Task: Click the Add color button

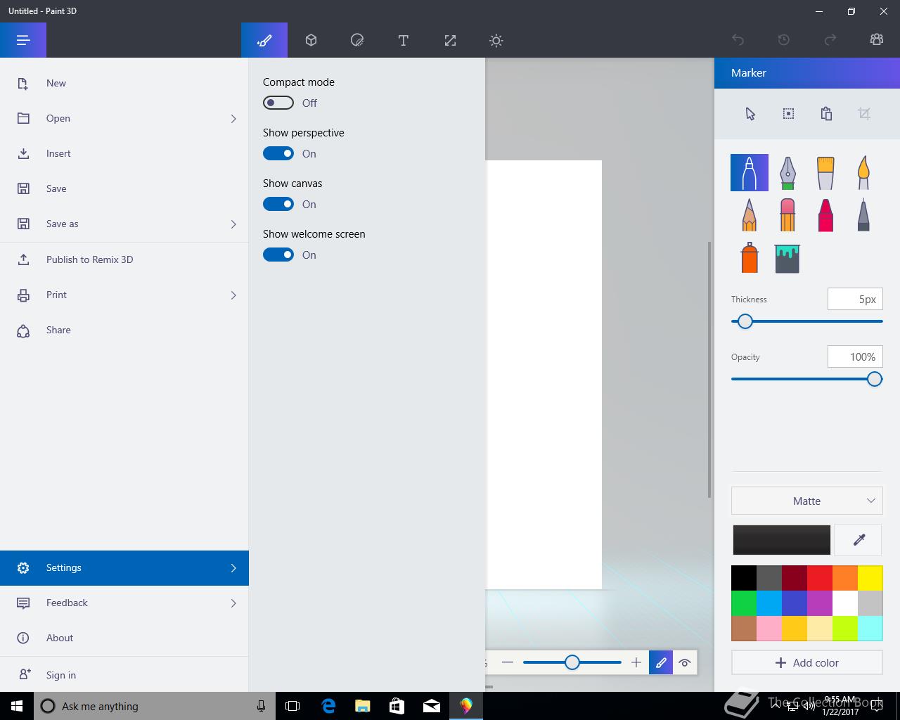Action: [806, 662]
